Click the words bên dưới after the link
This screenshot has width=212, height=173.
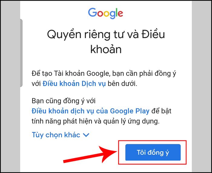(x=122, y=84)
